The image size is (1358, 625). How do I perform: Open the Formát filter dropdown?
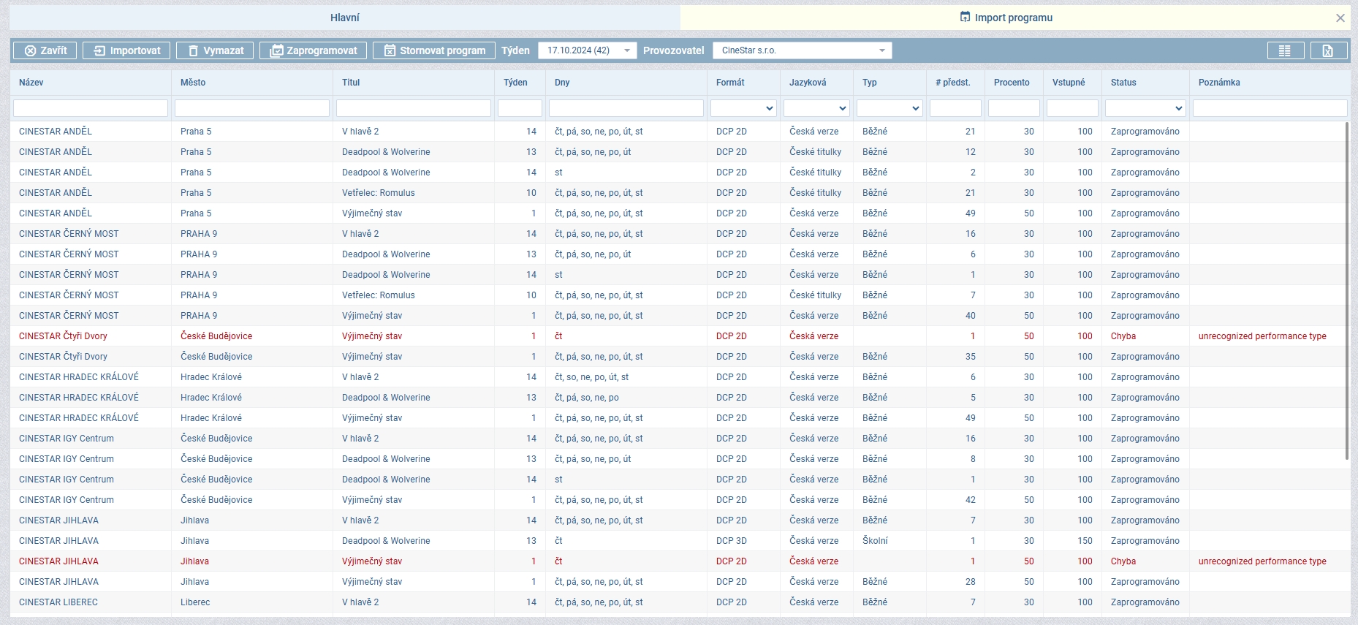coord(743,108)
